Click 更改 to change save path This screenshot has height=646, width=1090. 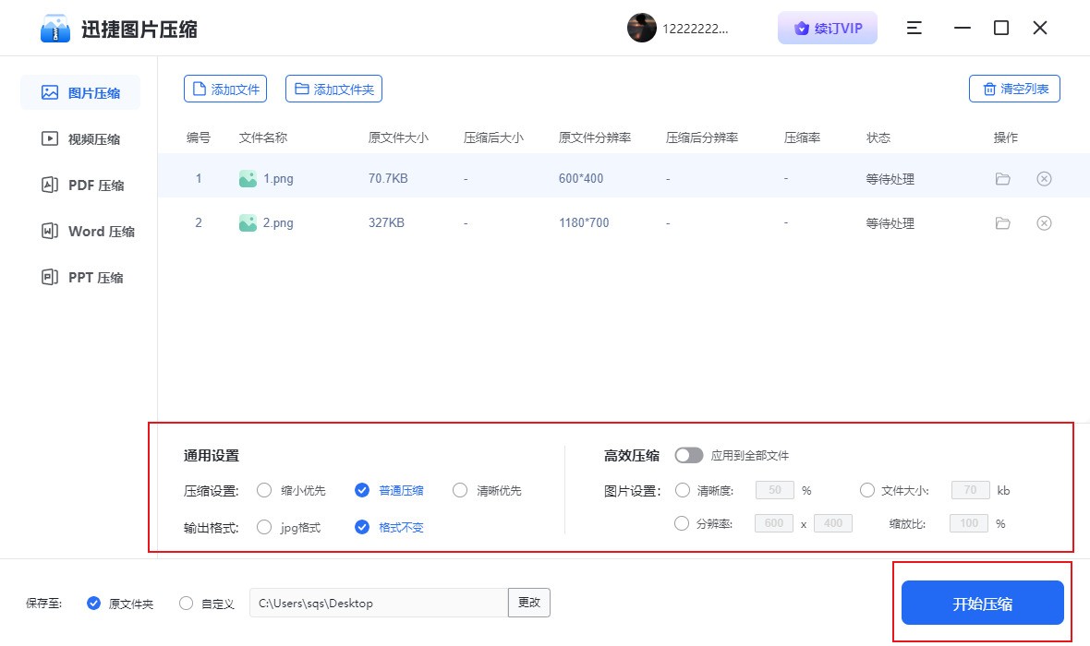[528, 603]
